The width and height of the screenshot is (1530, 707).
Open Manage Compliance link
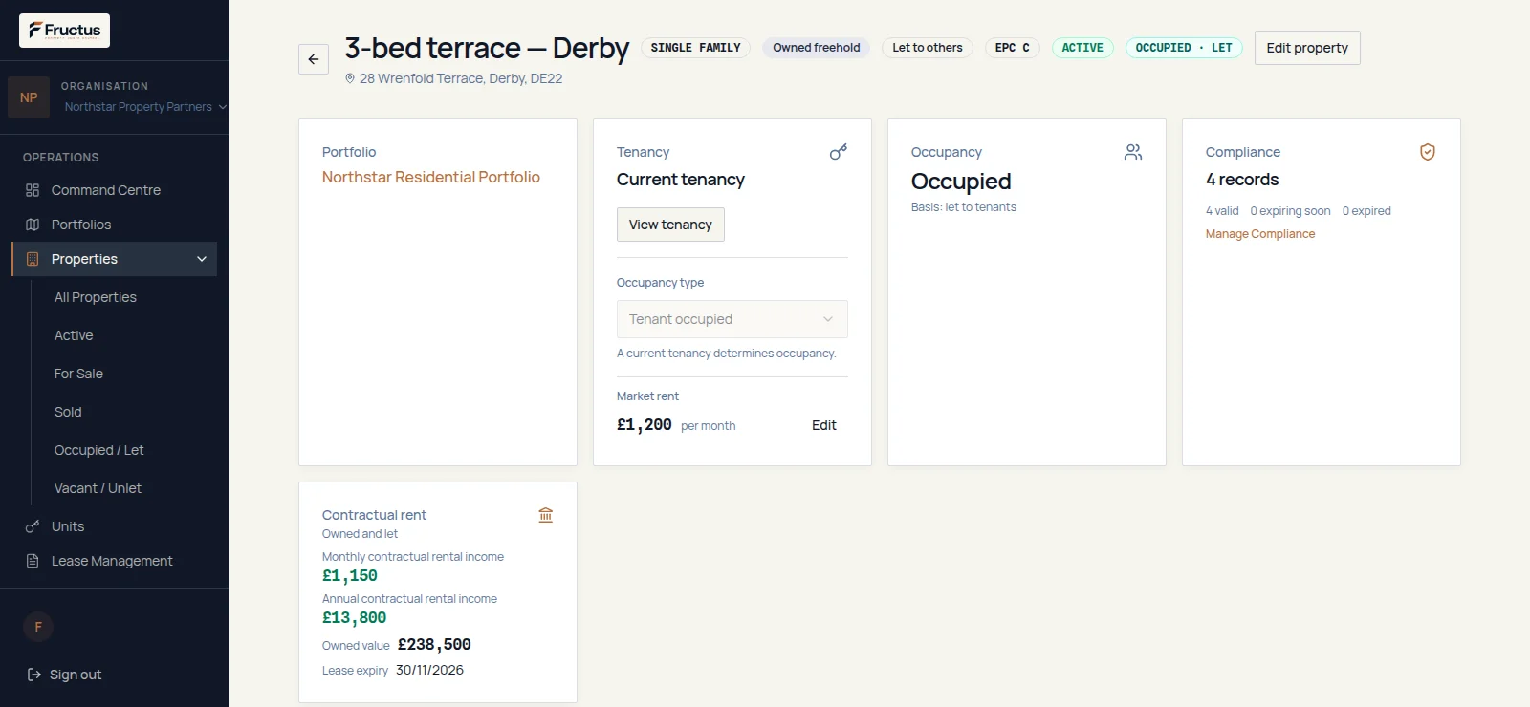(x=1260, y=234)
